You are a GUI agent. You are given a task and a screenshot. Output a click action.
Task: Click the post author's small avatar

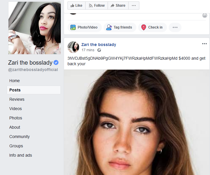click(x=73, y=47)
